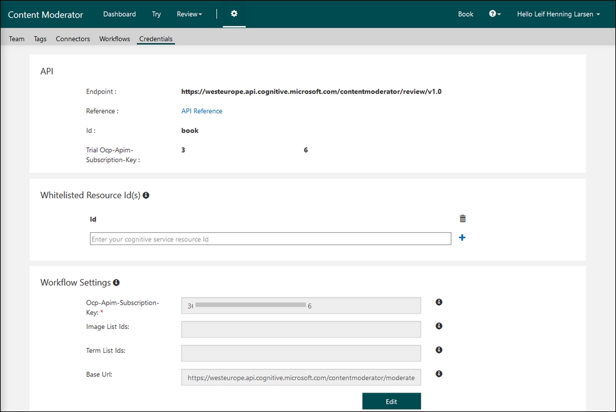Open the help question mark dropdown
The height and width of the screenshot is (412, 616).
495,14
